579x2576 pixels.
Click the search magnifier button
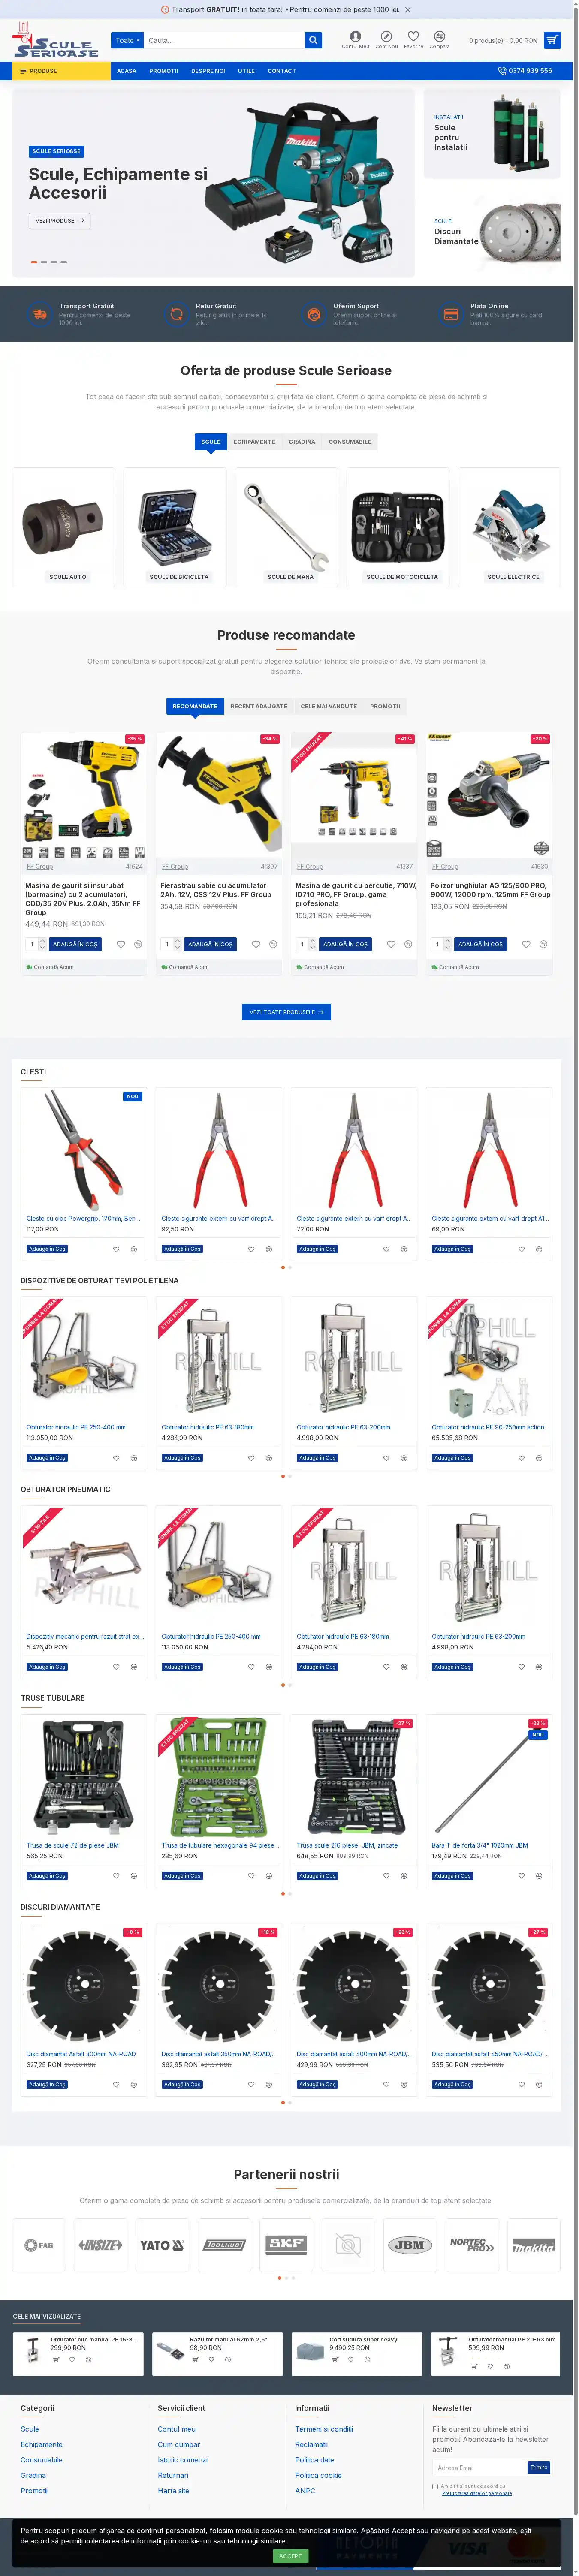pyautogui.click(x=313, y=40)
